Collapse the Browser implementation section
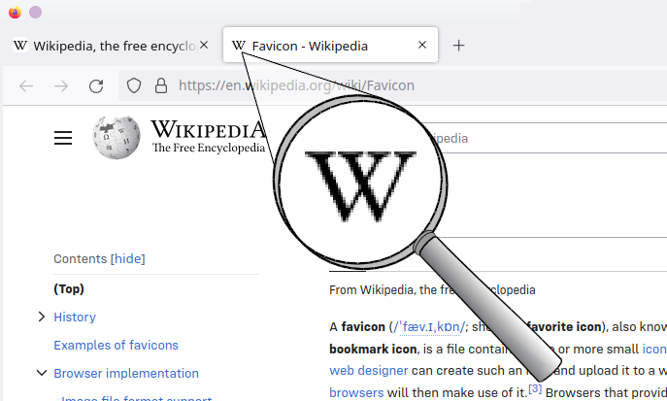 pos(41,373)
